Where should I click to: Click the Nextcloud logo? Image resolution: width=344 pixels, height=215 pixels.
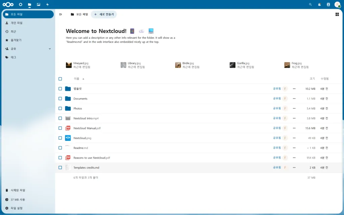pos(8,4)
